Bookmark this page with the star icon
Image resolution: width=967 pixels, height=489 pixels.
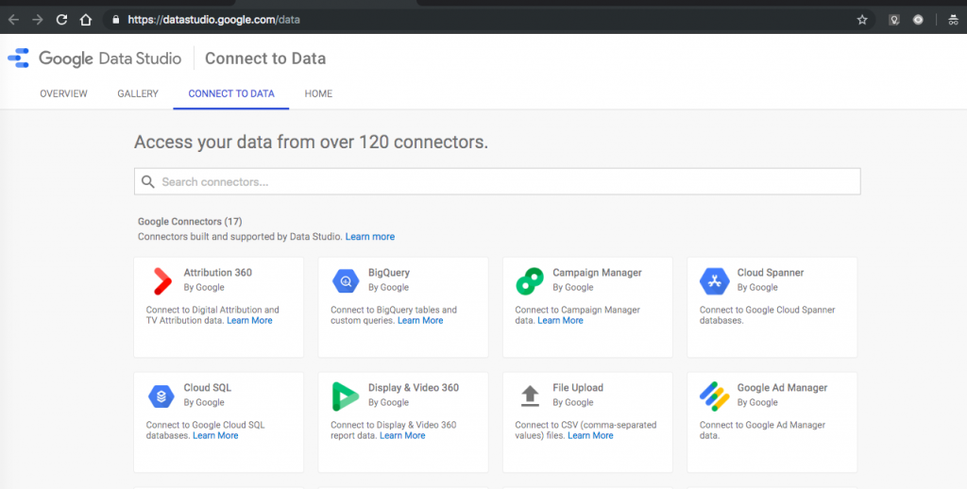point(862,19)
